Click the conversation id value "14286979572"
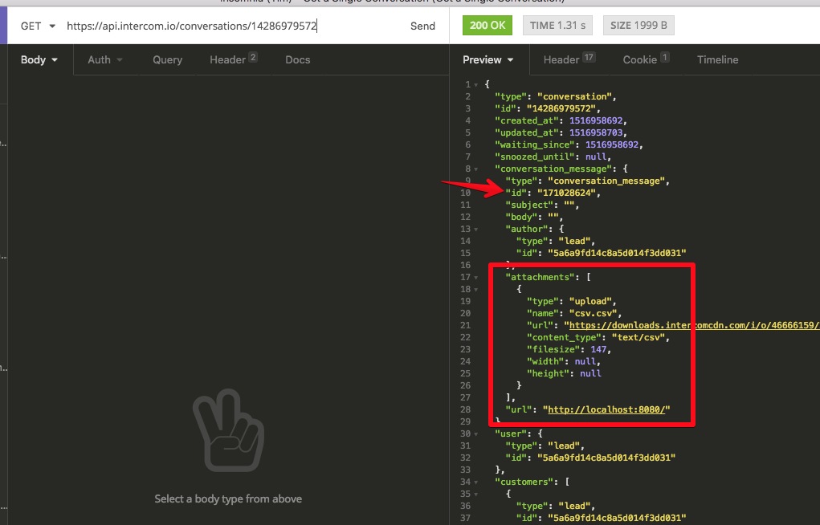The width and height of the screenshot is (820, 525). 561,108
